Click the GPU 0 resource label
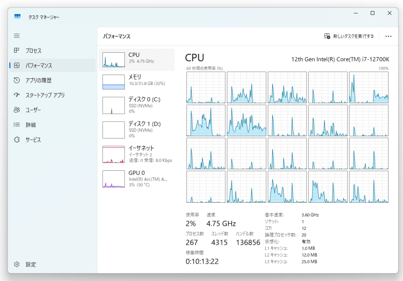Viewport: 403px width, 281px height. [x=136, y=173]
